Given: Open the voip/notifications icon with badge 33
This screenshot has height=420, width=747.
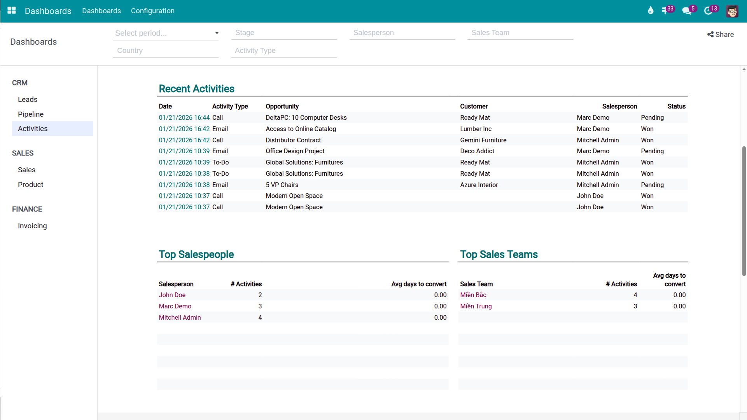Looking at the screenshot, I should pyautogui.click(x=666, y=10).
